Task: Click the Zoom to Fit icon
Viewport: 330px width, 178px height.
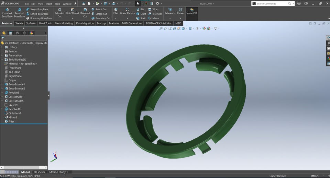Action: click(161, 28)
